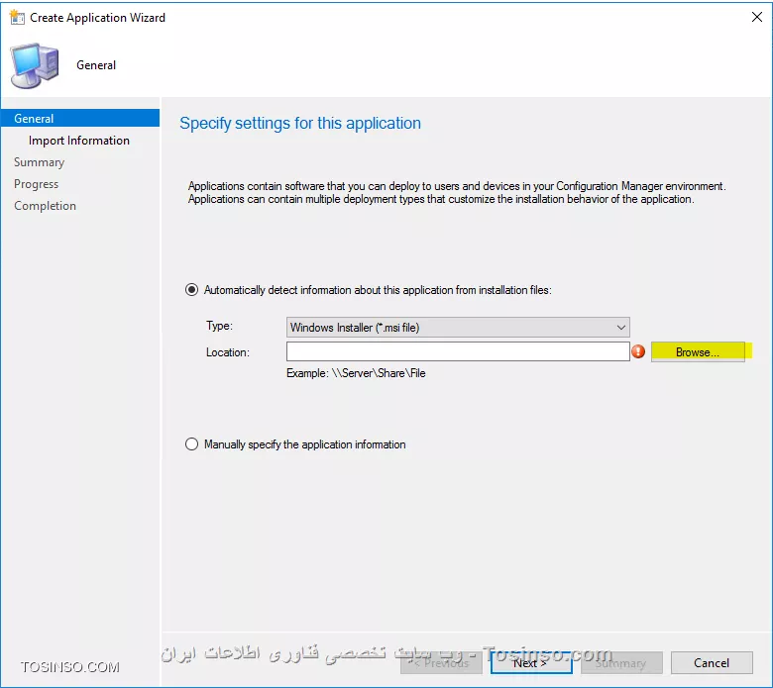Viewport: 773px width, 688px height.
Task: Click the wizard title bar icon
Action: point(17,17)
